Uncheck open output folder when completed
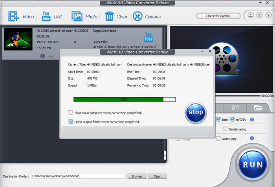The image size is (275, 187). (71, 122)
